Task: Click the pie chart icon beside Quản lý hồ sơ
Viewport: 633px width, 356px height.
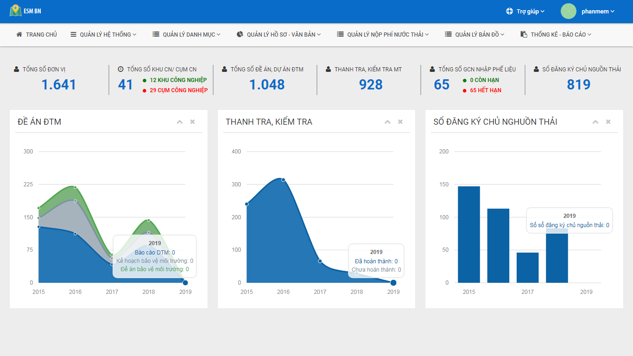Action: (240, 34)
